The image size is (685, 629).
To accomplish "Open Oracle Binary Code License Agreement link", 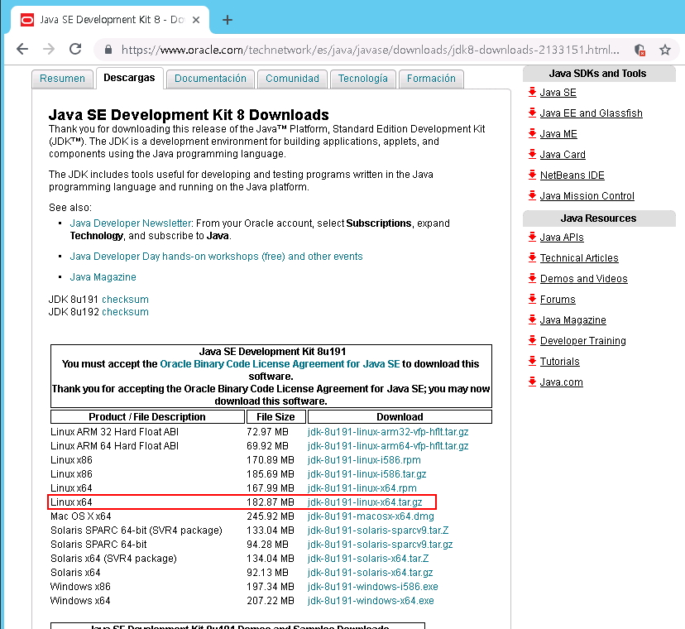I will pyautogui.click(x=280, y=364).
